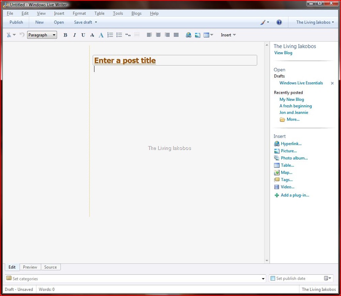This screenshot has height=296, width=341.
Task: Open the Help menu
Action: point(154,13)
